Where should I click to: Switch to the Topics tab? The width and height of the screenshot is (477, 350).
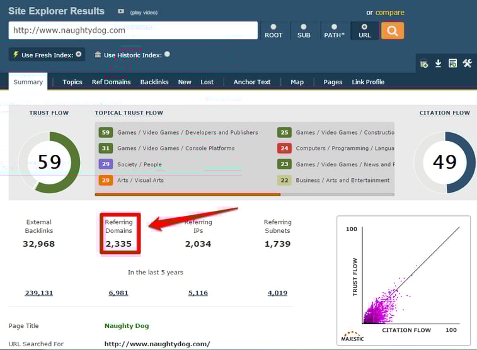pyautogui.click(x=72, y=82)
